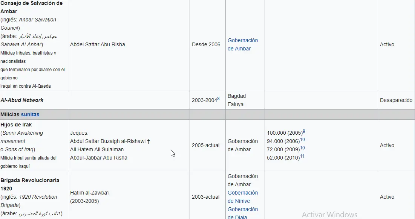This screenshot has width=415, height=219.
Task: Open the Gobernación de Diala link
Action: [x=242, y=213]
